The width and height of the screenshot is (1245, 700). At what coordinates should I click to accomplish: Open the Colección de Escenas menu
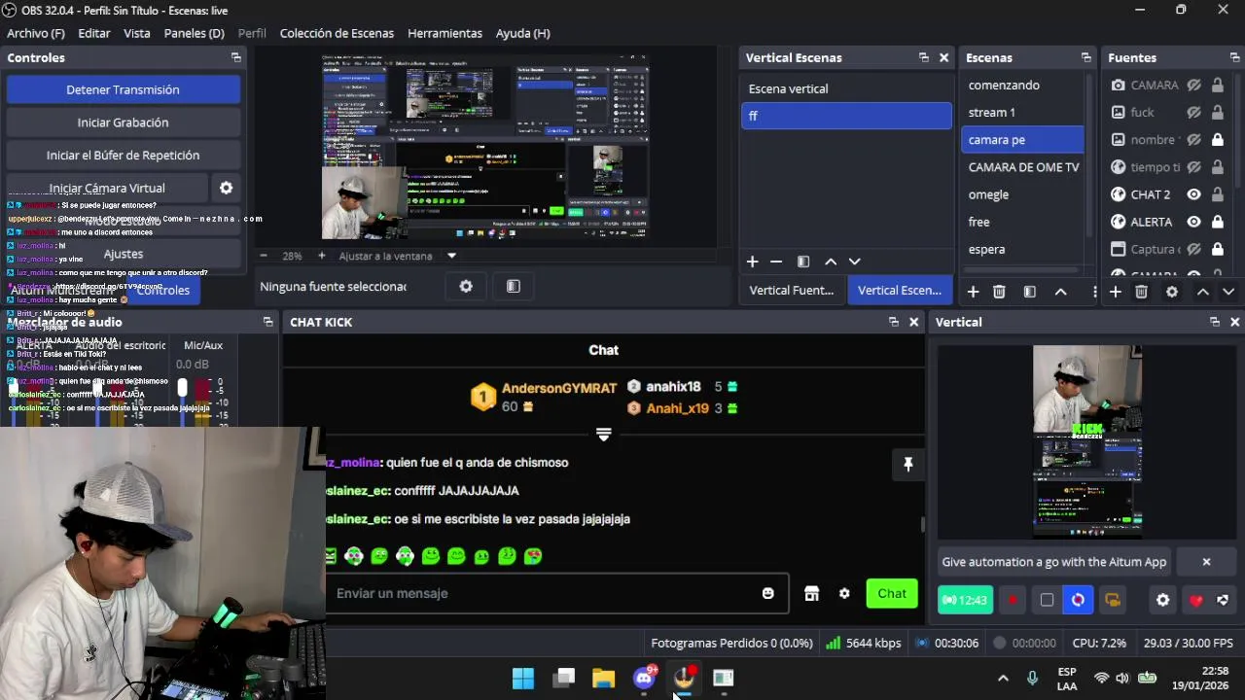click(x=337, y=33)
